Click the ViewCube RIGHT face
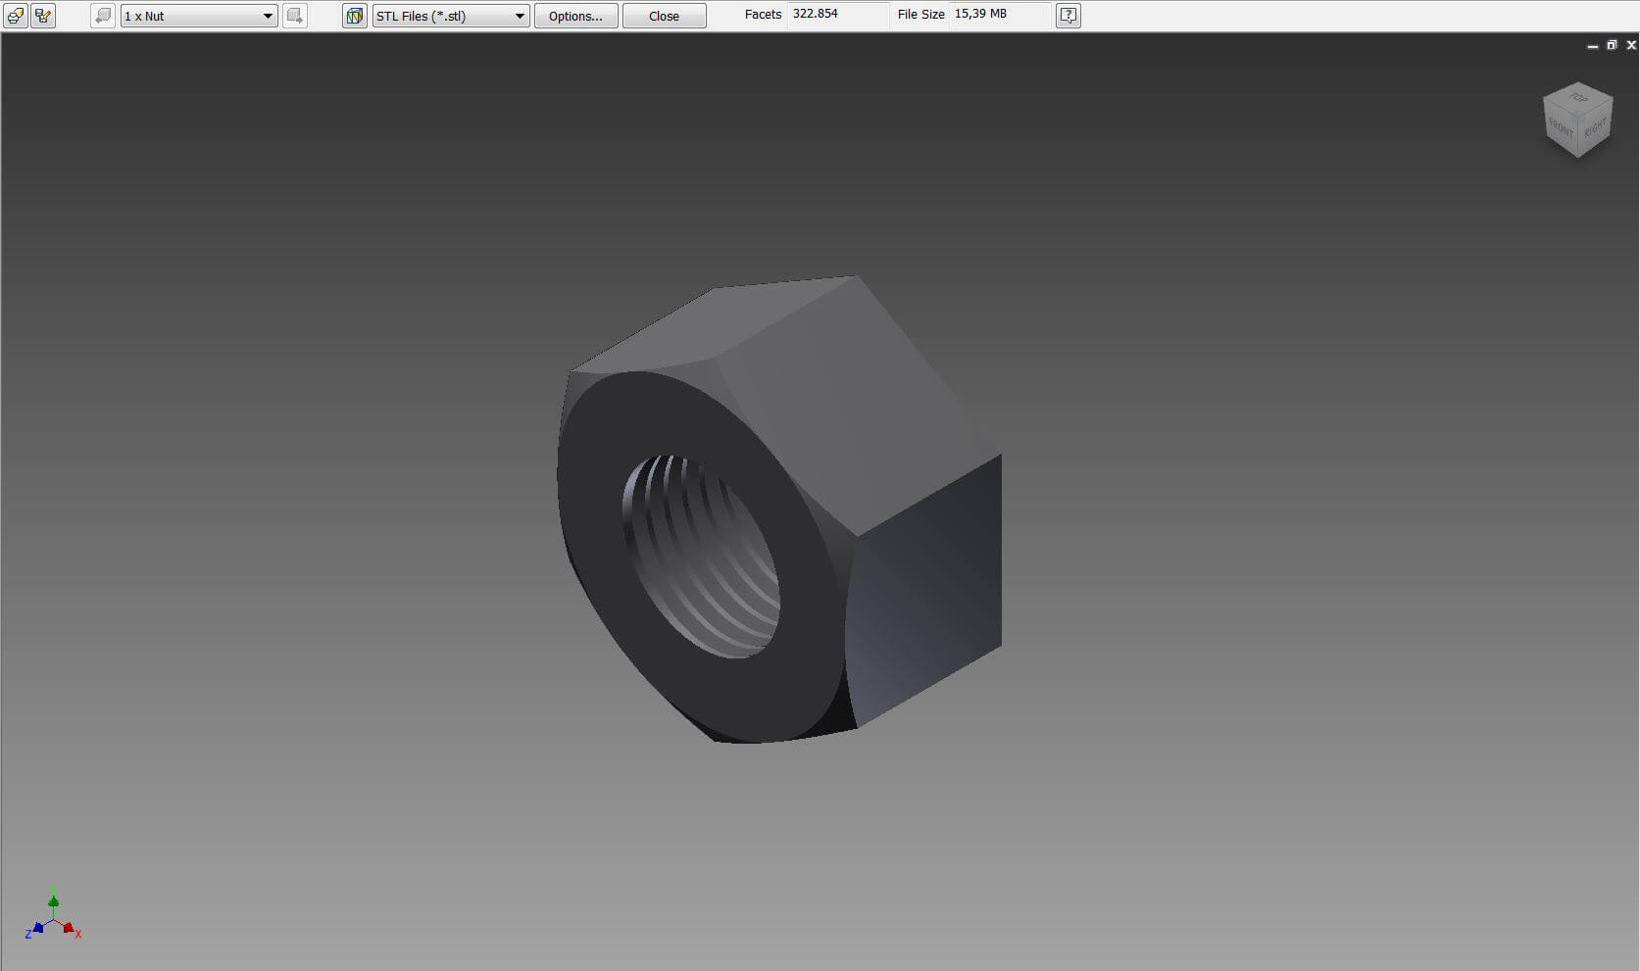The width and height of the screenshot is (1640, 971). click(x=1595, y=127)
